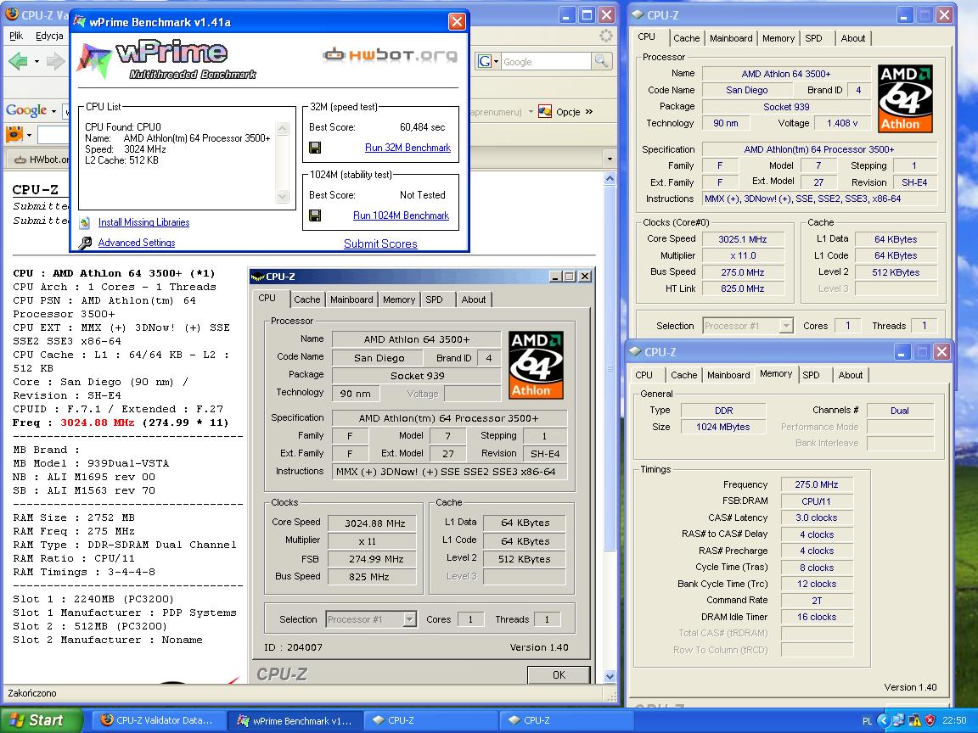Switch to the Cache tab in the center CPU-Z
The width and height of the screenshot is (978, 733).
pos(306,299)
